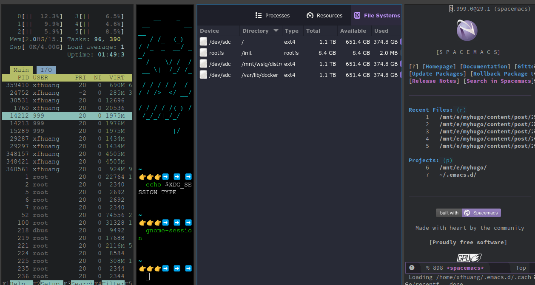The height and width of the screenshot is (285, 535).
Task: Click F3 Search in htop footer
Action: pos(79,283)
